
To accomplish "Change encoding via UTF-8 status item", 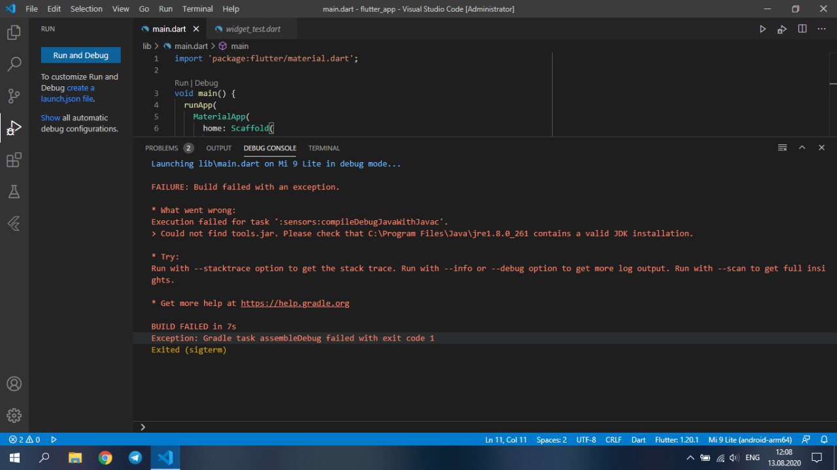I will [x=586, y=440].
